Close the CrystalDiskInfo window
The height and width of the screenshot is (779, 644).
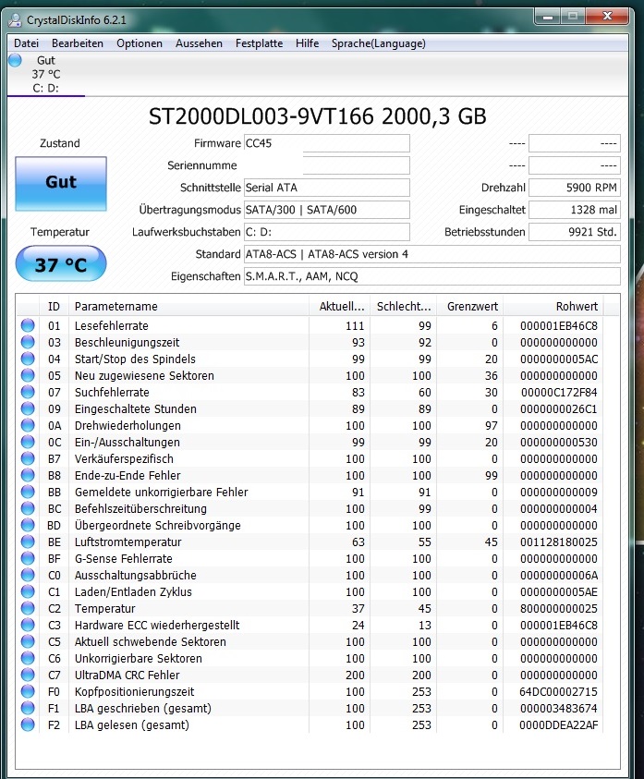(x=607, y=17)
